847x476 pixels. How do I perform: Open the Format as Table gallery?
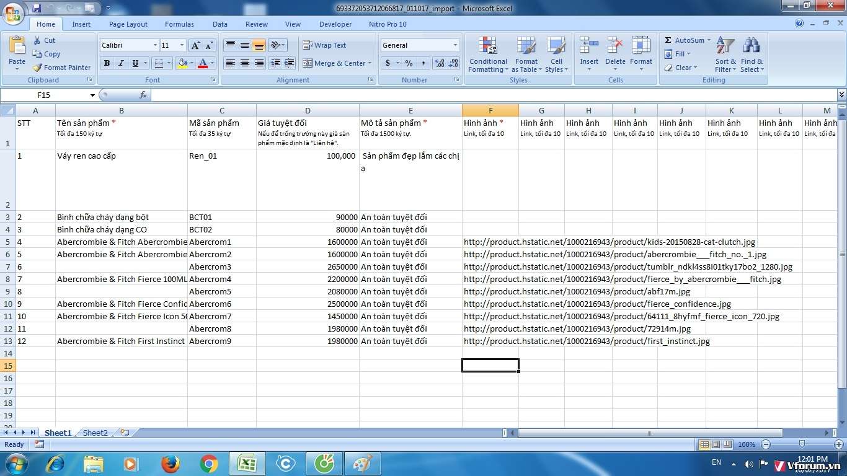coord(526,55)
